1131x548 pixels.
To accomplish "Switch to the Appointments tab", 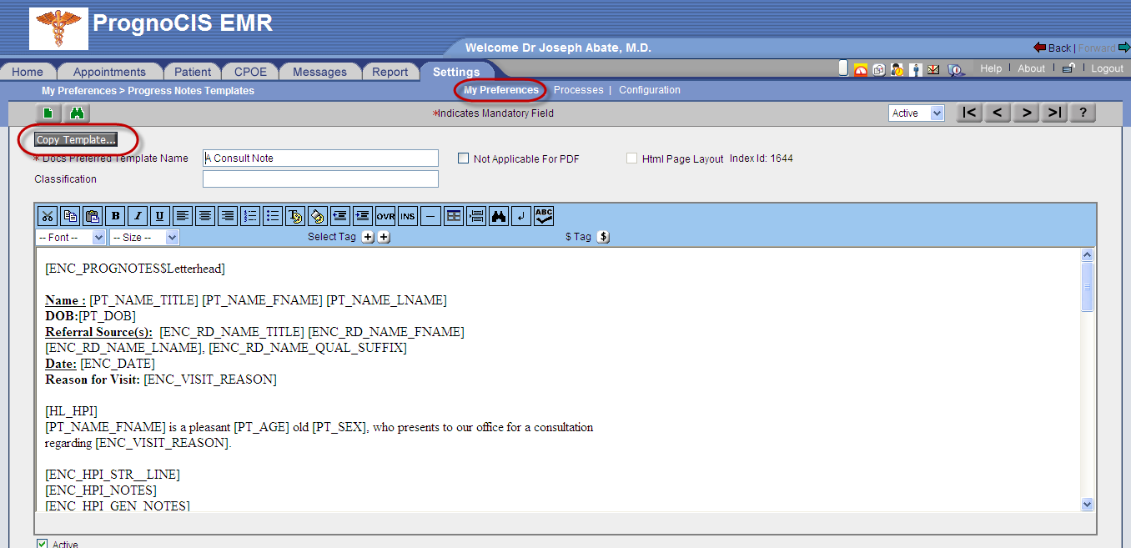I will click(109, 72).
